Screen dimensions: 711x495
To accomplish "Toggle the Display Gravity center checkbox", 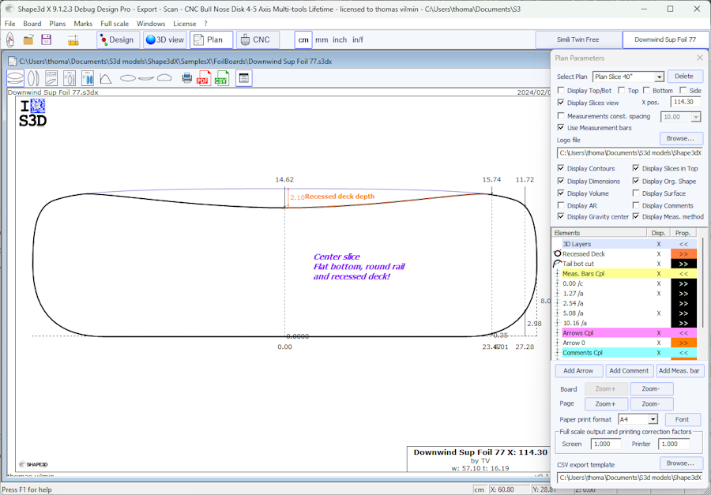I will click(x=561, y=216).
